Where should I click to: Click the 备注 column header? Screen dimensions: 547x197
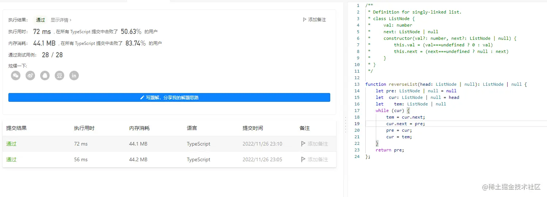coord(305,128)
